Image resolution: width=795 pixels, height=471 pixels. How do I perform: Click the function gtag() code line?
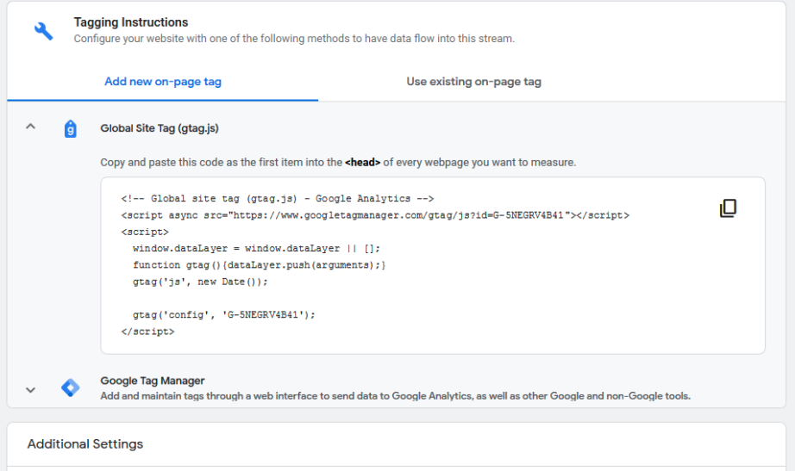(x=259, y=265)
